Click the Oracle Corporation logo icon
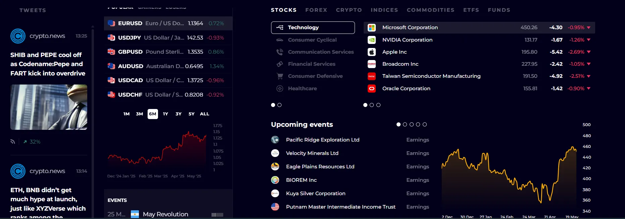 pos(372,89)
